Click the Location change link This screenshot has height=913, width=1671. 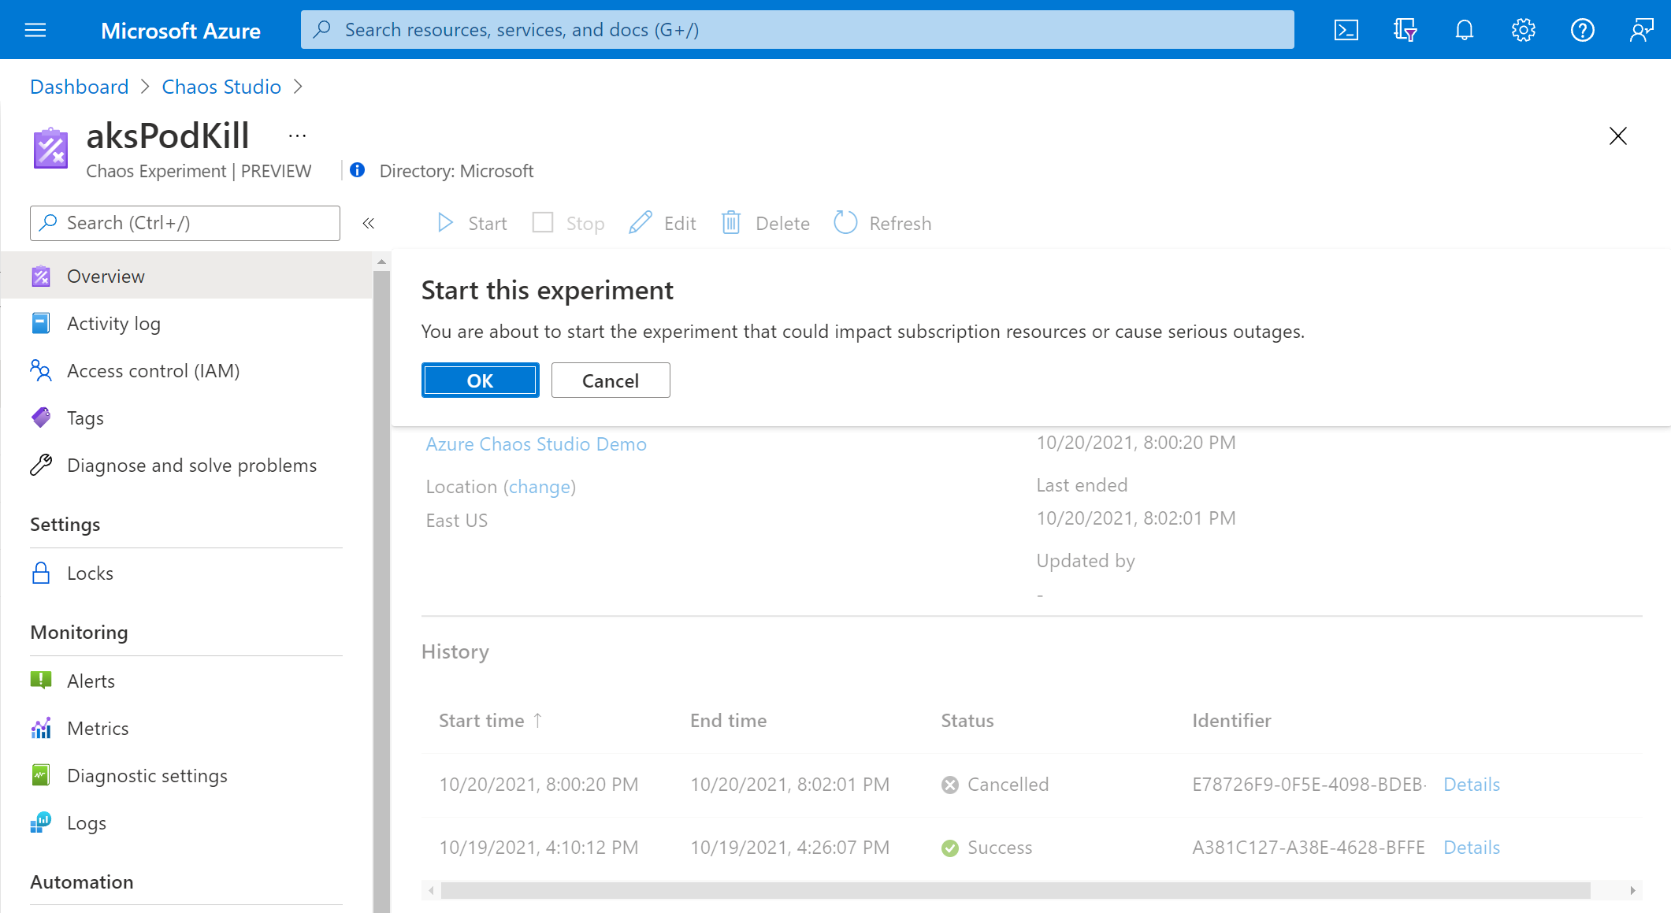click(x=540, y=486)
